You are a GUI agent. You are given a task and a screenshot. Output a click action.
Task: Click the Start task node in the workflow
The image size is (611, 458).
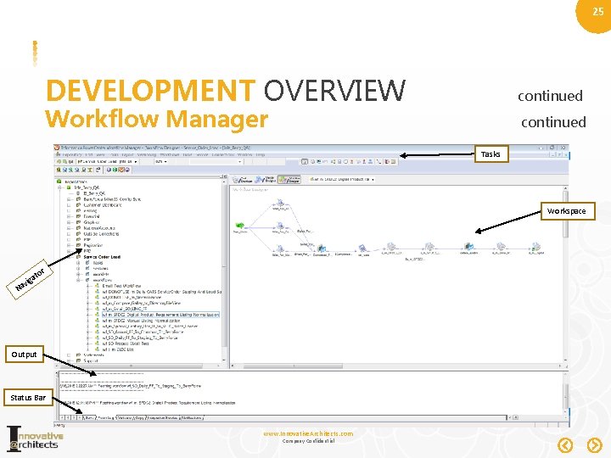coord(240,226)
